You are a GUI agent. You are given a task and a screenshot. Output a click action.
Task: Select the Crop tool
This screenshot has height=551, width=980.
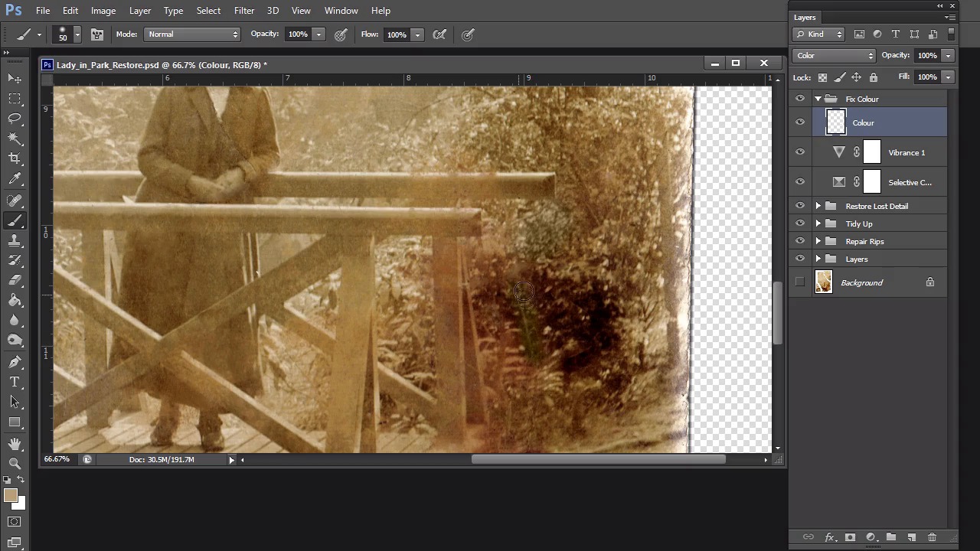coord(15,158)
